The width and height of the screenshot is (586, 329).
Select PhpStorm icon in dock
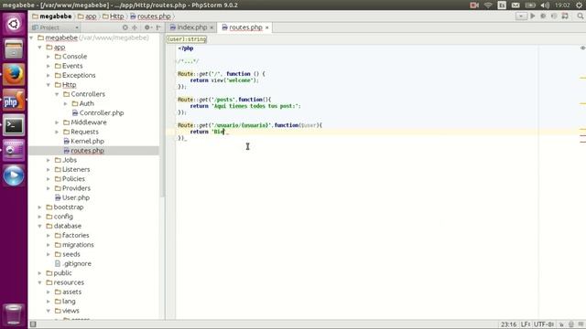[x=14, y=100]
